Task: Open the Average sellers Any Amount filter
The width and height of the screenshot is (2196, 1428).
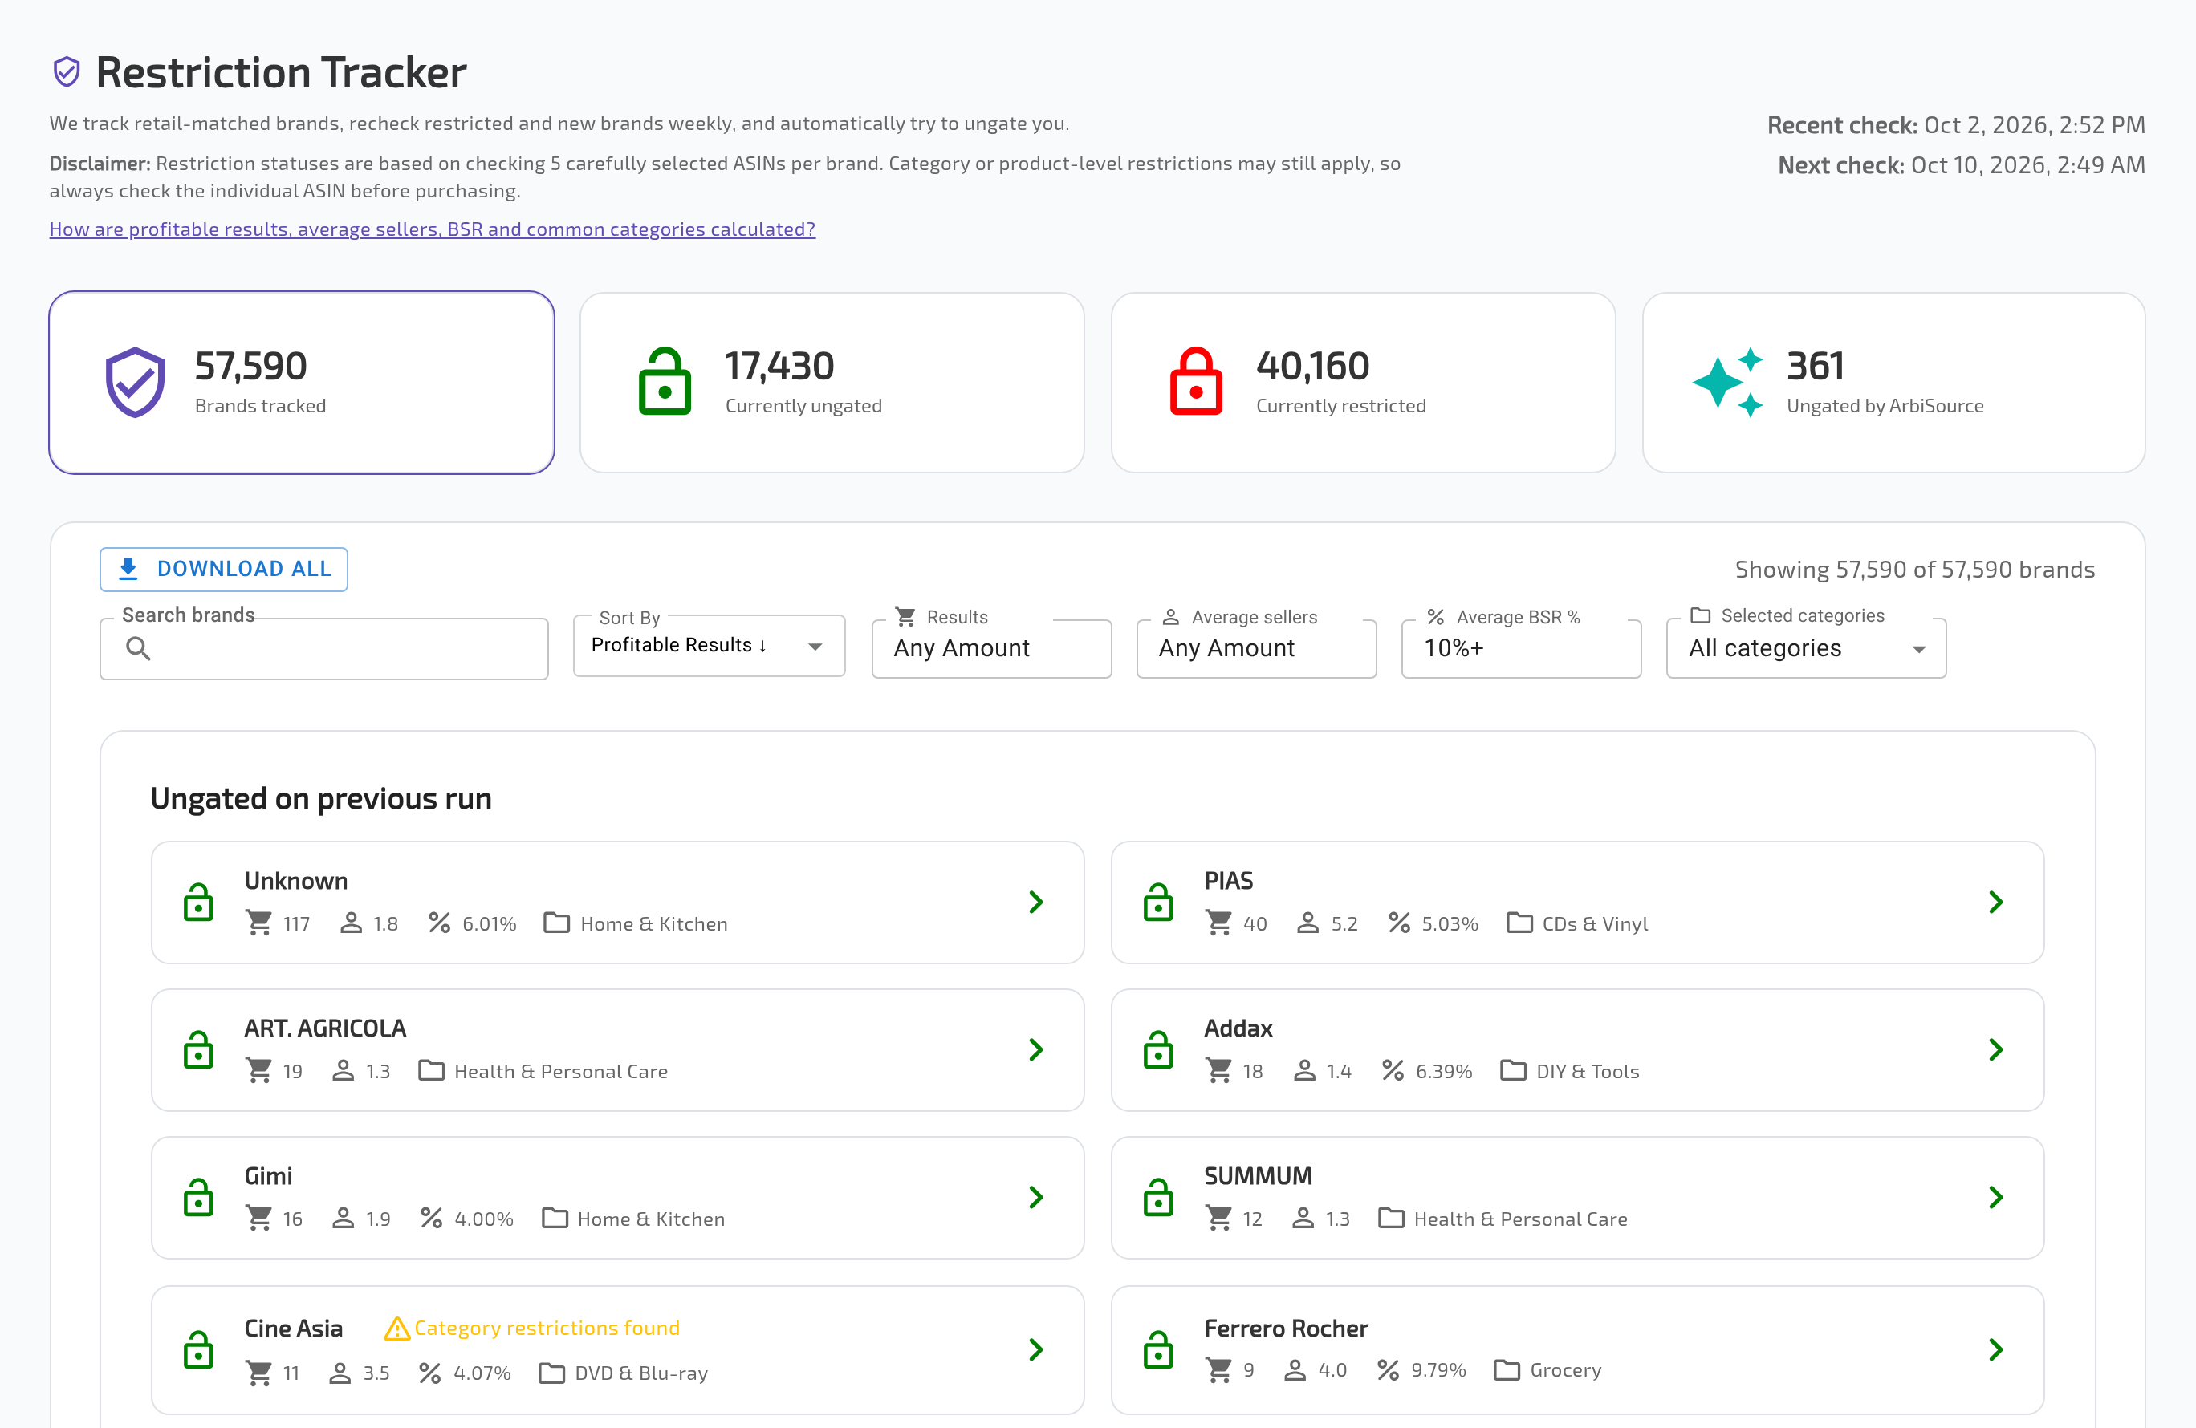Action: click(x=1257, y=647)
